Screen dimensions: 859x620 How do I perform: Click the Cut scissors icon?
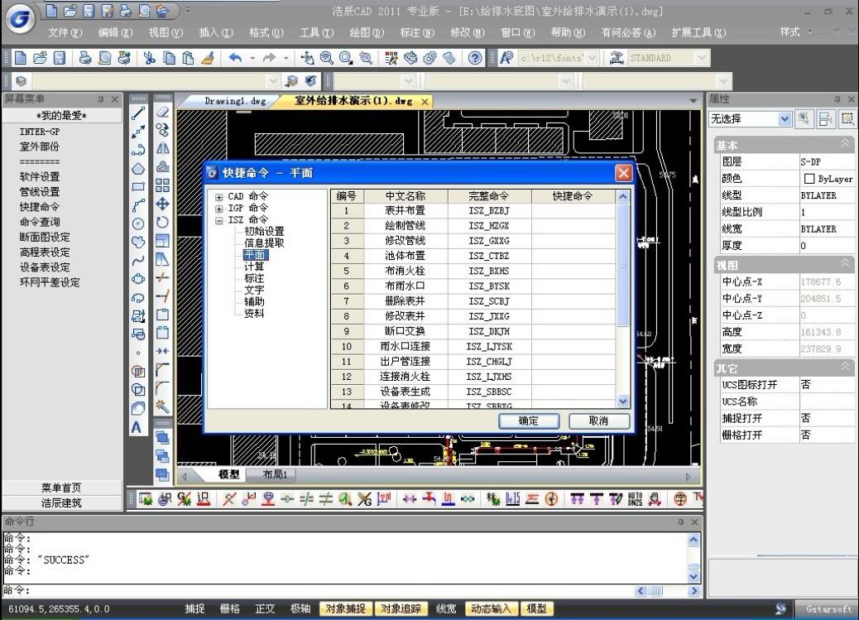click(x=150, y=58)
